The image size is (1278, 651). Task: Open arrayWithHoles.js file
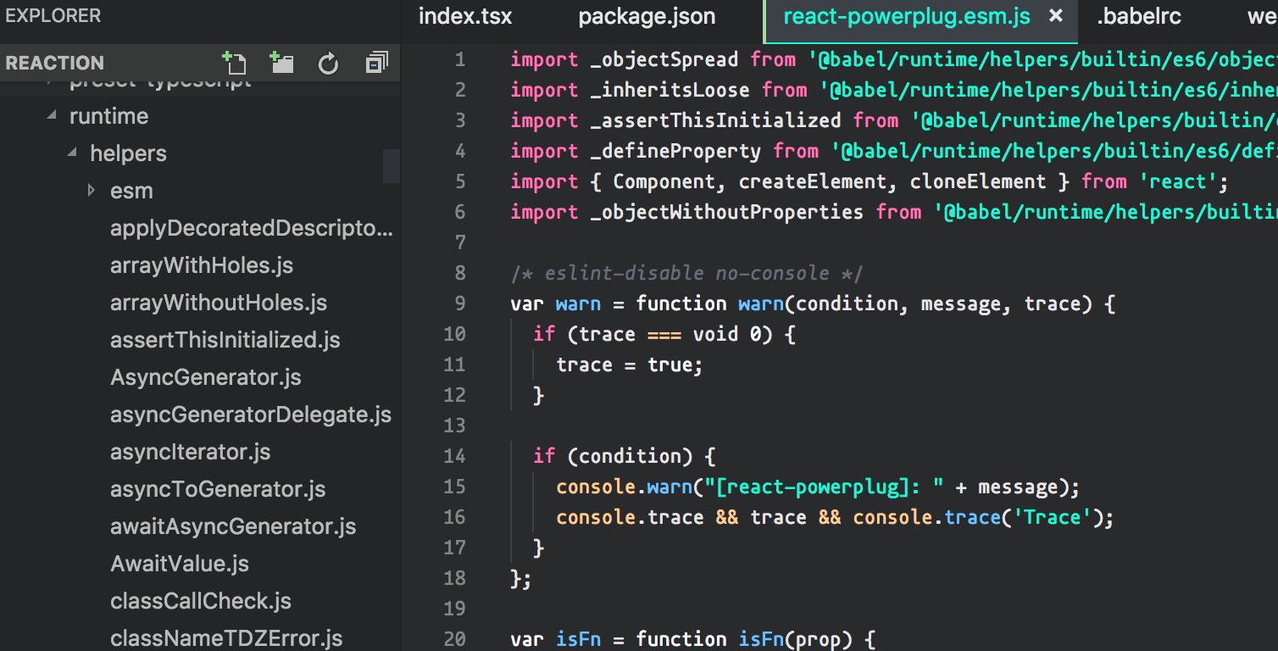201,264
